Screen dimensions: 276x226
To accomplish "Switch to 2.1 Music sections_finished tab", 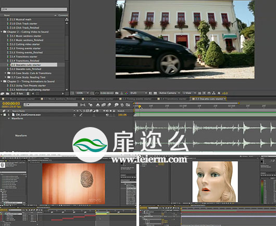I will [x=58, y=99].
